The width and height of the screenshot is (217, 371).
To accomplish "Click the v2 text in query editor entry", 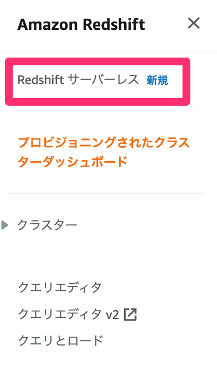I will coord(112,315).
